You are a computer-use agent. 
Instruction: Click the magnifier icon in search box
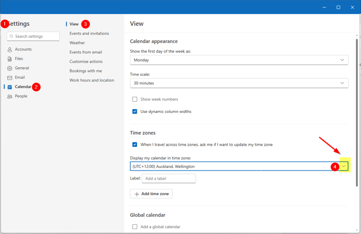coord(12,37)
